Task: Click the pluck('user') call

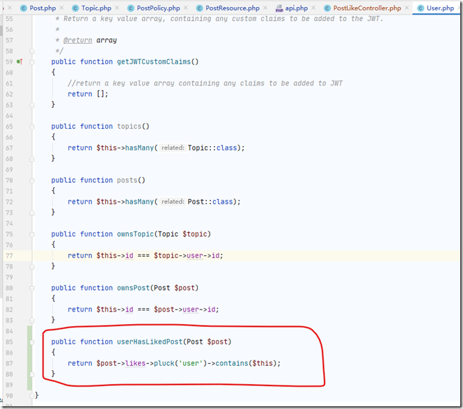Action: tap(180, 363)
